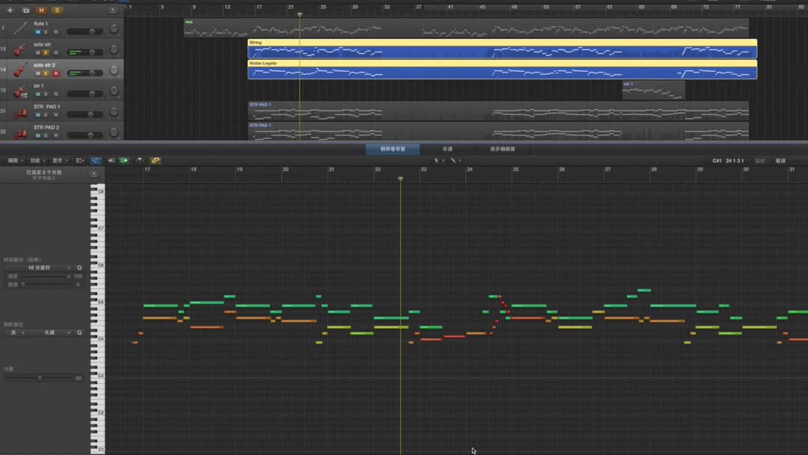This screenshot has height=455, width=808.
Task: Click the master H hide button
Action: point(42,10)
